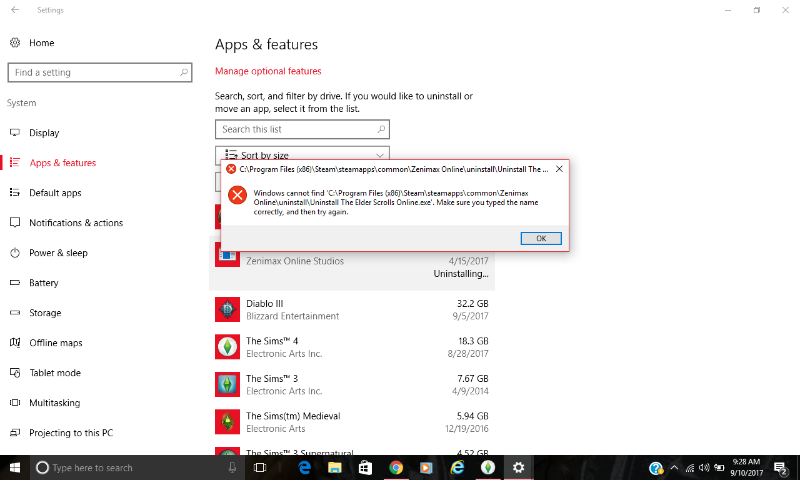800x480 pixels.
Task: Click the Multitasking icon
Action: coord(16,403)
